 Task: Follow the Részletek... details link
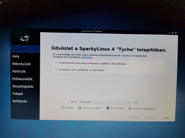pos(88,58)
